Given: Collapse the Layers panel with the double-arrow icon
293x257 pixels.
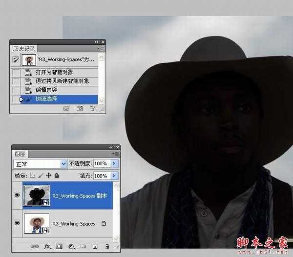Looking at the screenshot, I should click(x=111, y=147).
